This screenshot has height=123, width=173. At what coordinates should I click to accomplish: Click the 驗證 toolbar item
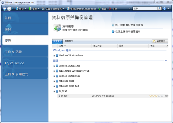tap(102, 9)
